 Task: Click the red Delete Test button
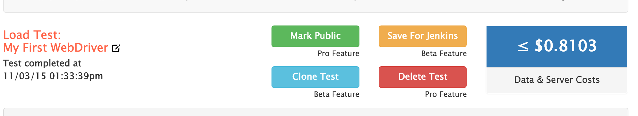pyautogui.click(x=422, y=77)
